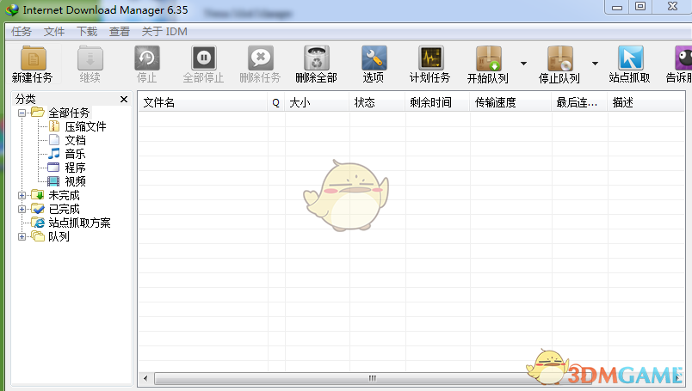Expand the 队列 tree node

tap(22, 236)
